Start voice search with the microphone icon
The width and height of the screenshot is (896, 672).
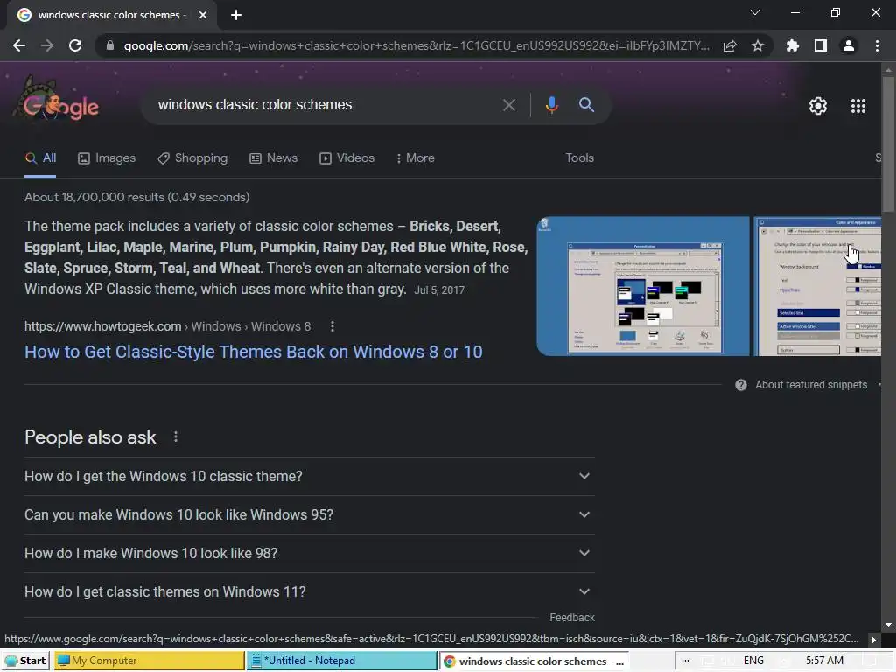tap(551, 105)
